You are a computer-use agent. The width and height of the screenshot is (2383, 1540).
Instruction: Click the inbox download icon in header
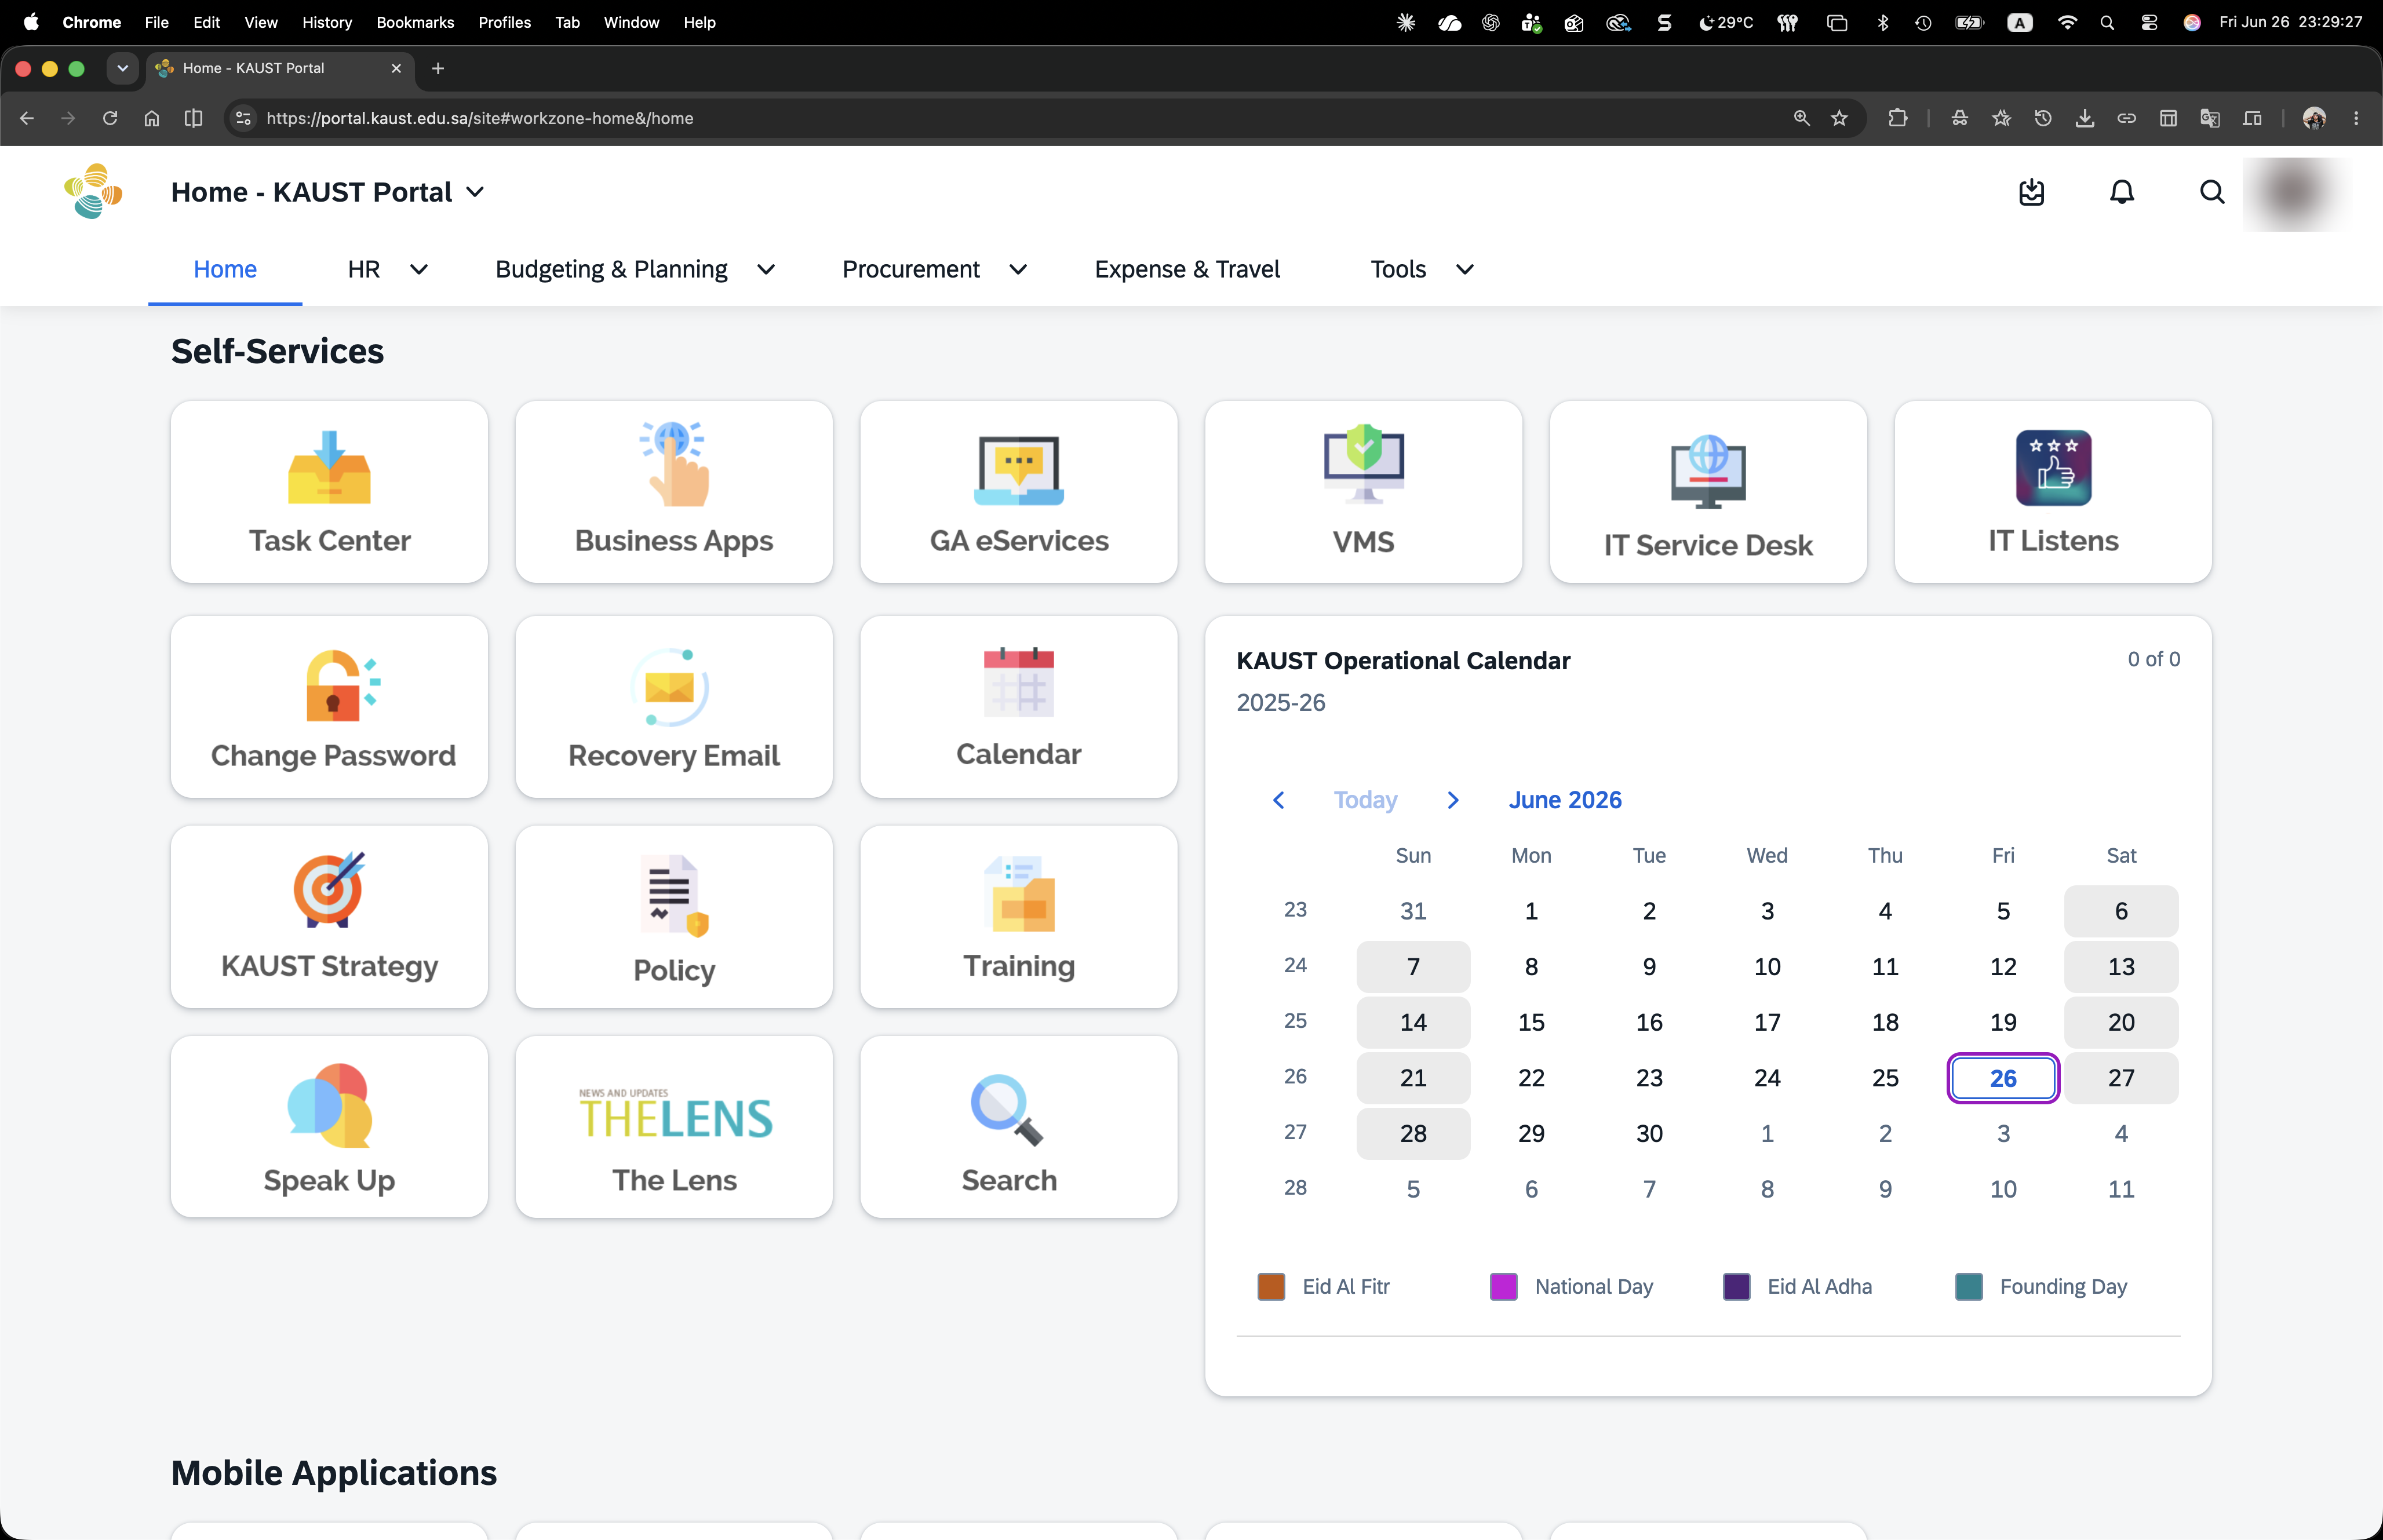(2031, 192)
